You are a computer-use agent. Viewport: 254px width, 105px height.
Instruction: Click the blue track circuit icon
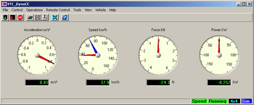[x=65, y=17]
